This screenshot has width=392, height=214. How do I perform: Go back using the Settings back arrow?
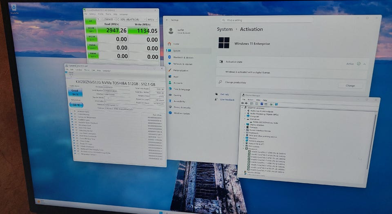point(167,20)
